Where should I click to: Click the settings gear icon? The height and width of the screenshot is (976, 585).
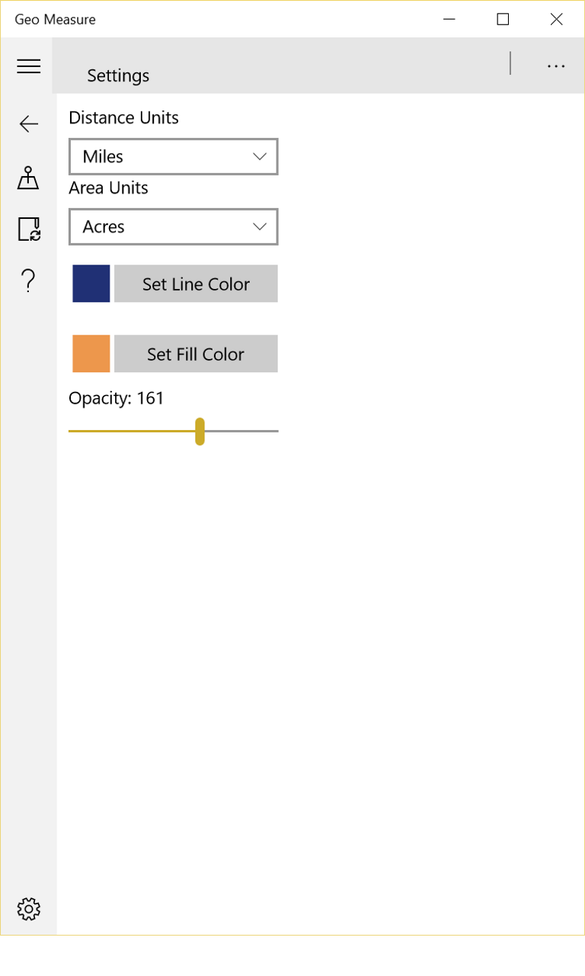(x=28, y=908)
